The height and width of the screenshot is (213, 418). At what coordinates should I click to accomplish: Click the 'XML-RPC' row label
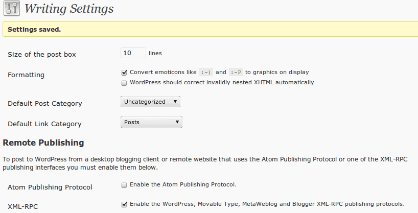tap(23, 207)
